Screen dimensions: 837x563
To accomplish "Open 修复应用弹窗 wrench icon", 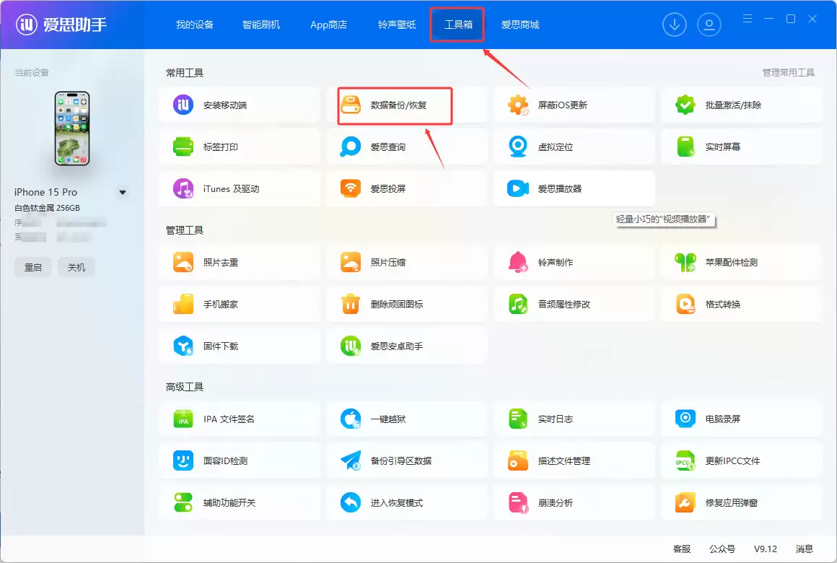I will click(x=685, y=502).
